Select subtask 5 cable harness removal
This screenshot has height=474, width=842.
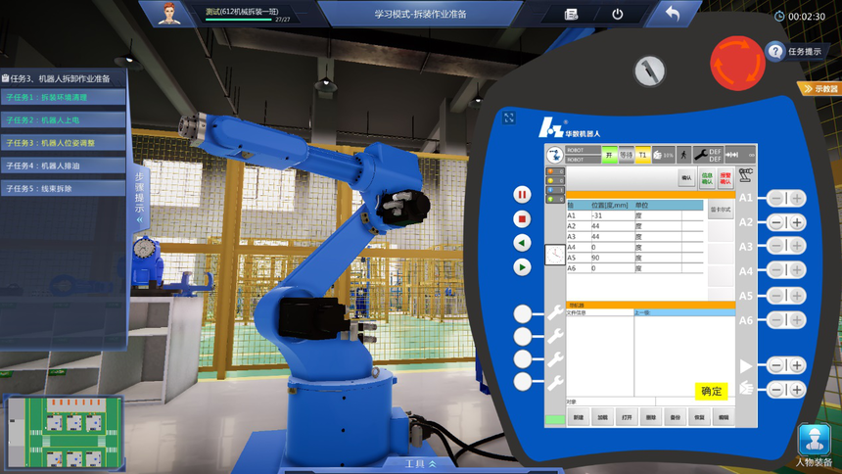tap(63, 188)
